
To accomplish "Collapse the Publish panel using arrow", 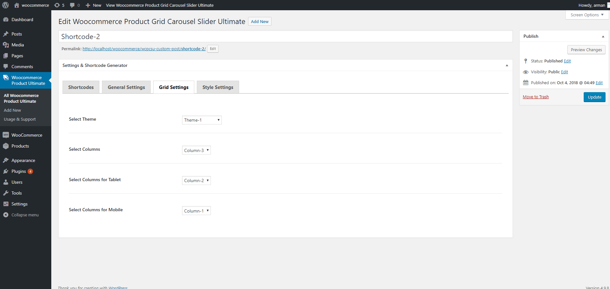I will tap(603, 36).
